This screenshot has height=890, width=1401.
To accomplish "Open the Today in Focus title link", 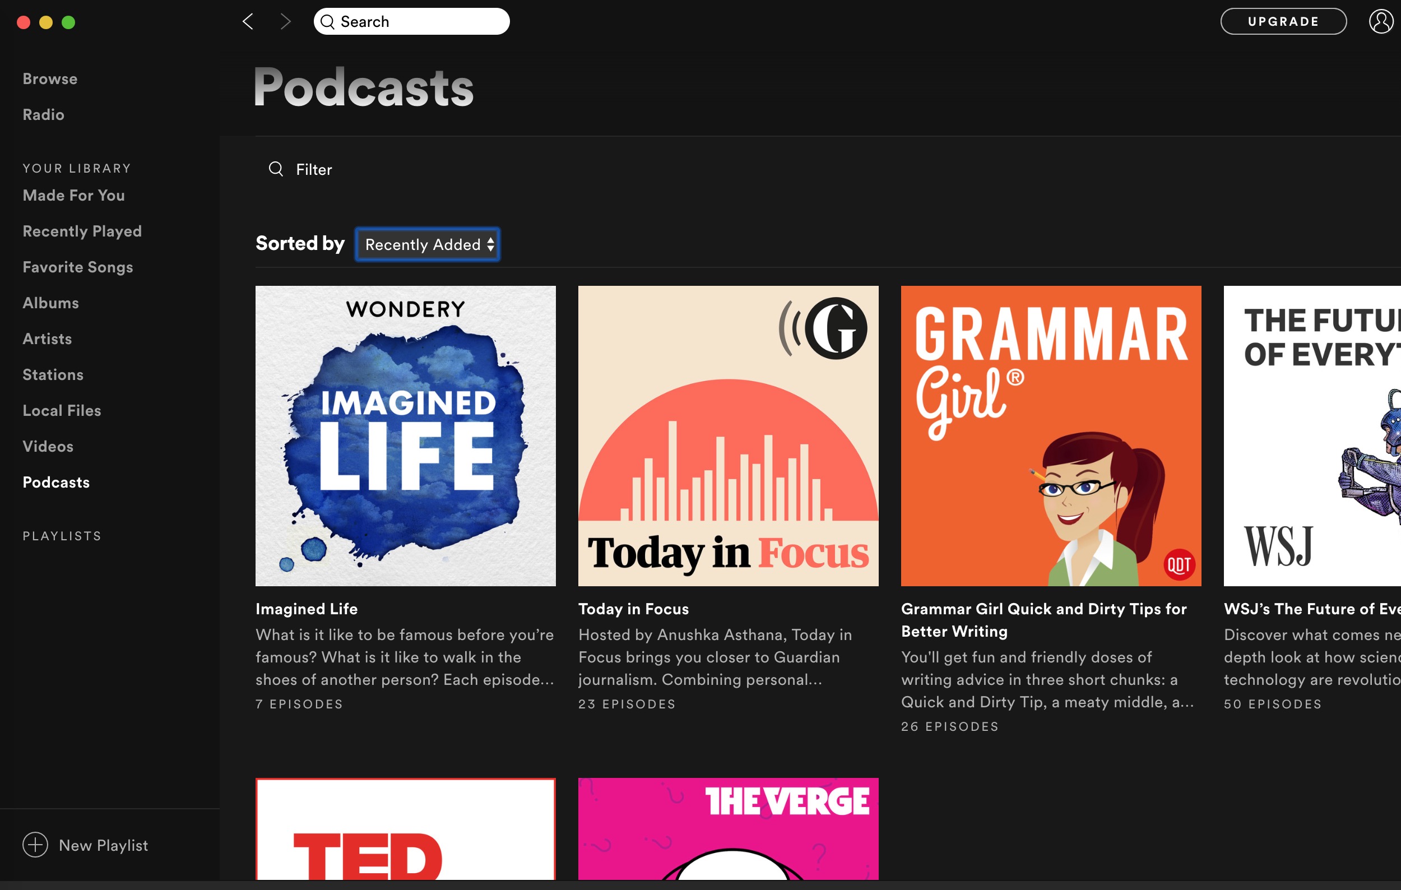I will pyautogui.click(x=634, y=609).
